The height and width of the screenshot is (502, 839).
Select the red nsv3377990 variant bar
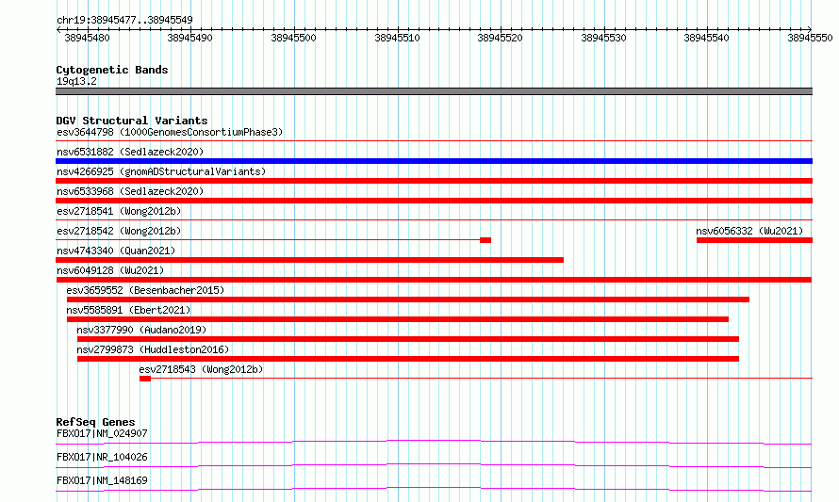click(408, 339)
